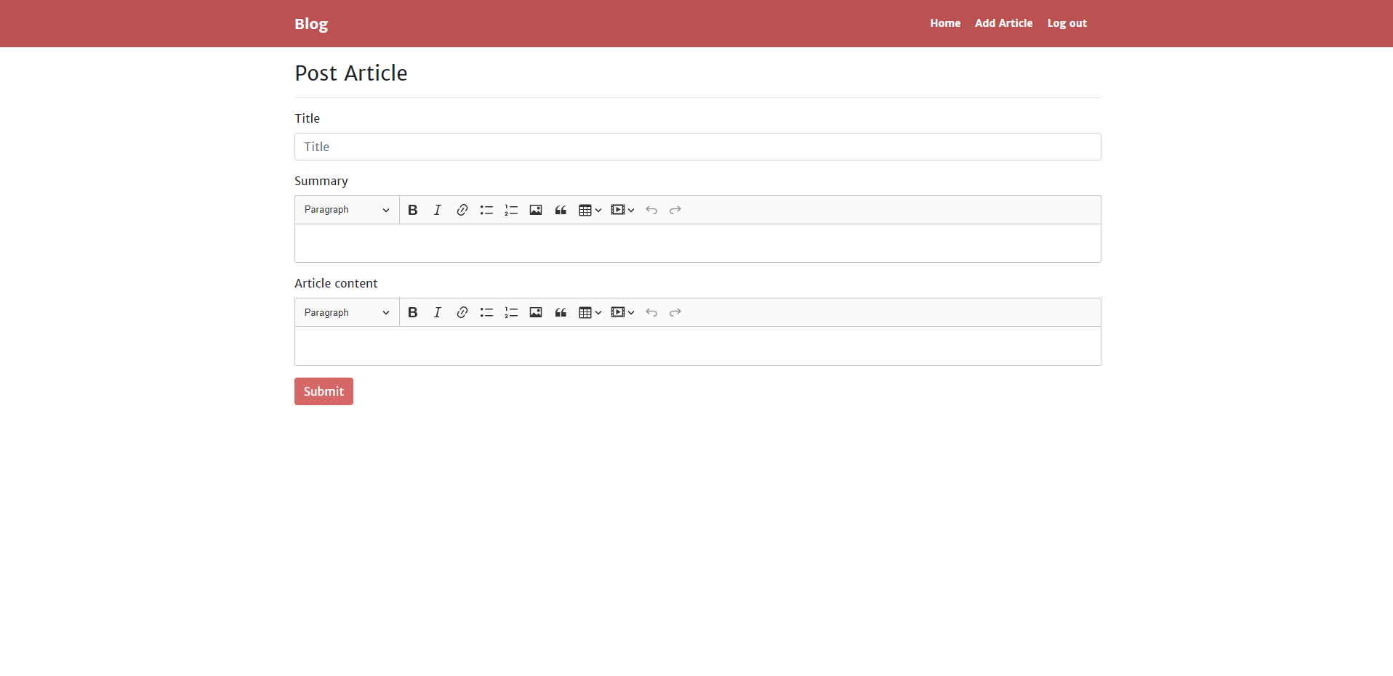The image size is (1393, 676).
Task: Add numbered list in Summary editor
Action: [x=511, y=210]
